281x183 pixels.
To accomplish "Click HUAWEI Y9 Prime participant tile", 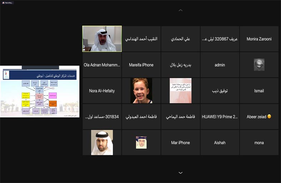I will click(220, 117).
